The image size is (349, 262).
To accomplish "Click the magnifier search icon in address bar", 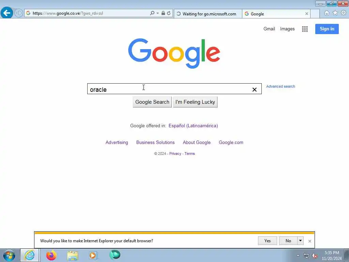I will click(152, 13).
